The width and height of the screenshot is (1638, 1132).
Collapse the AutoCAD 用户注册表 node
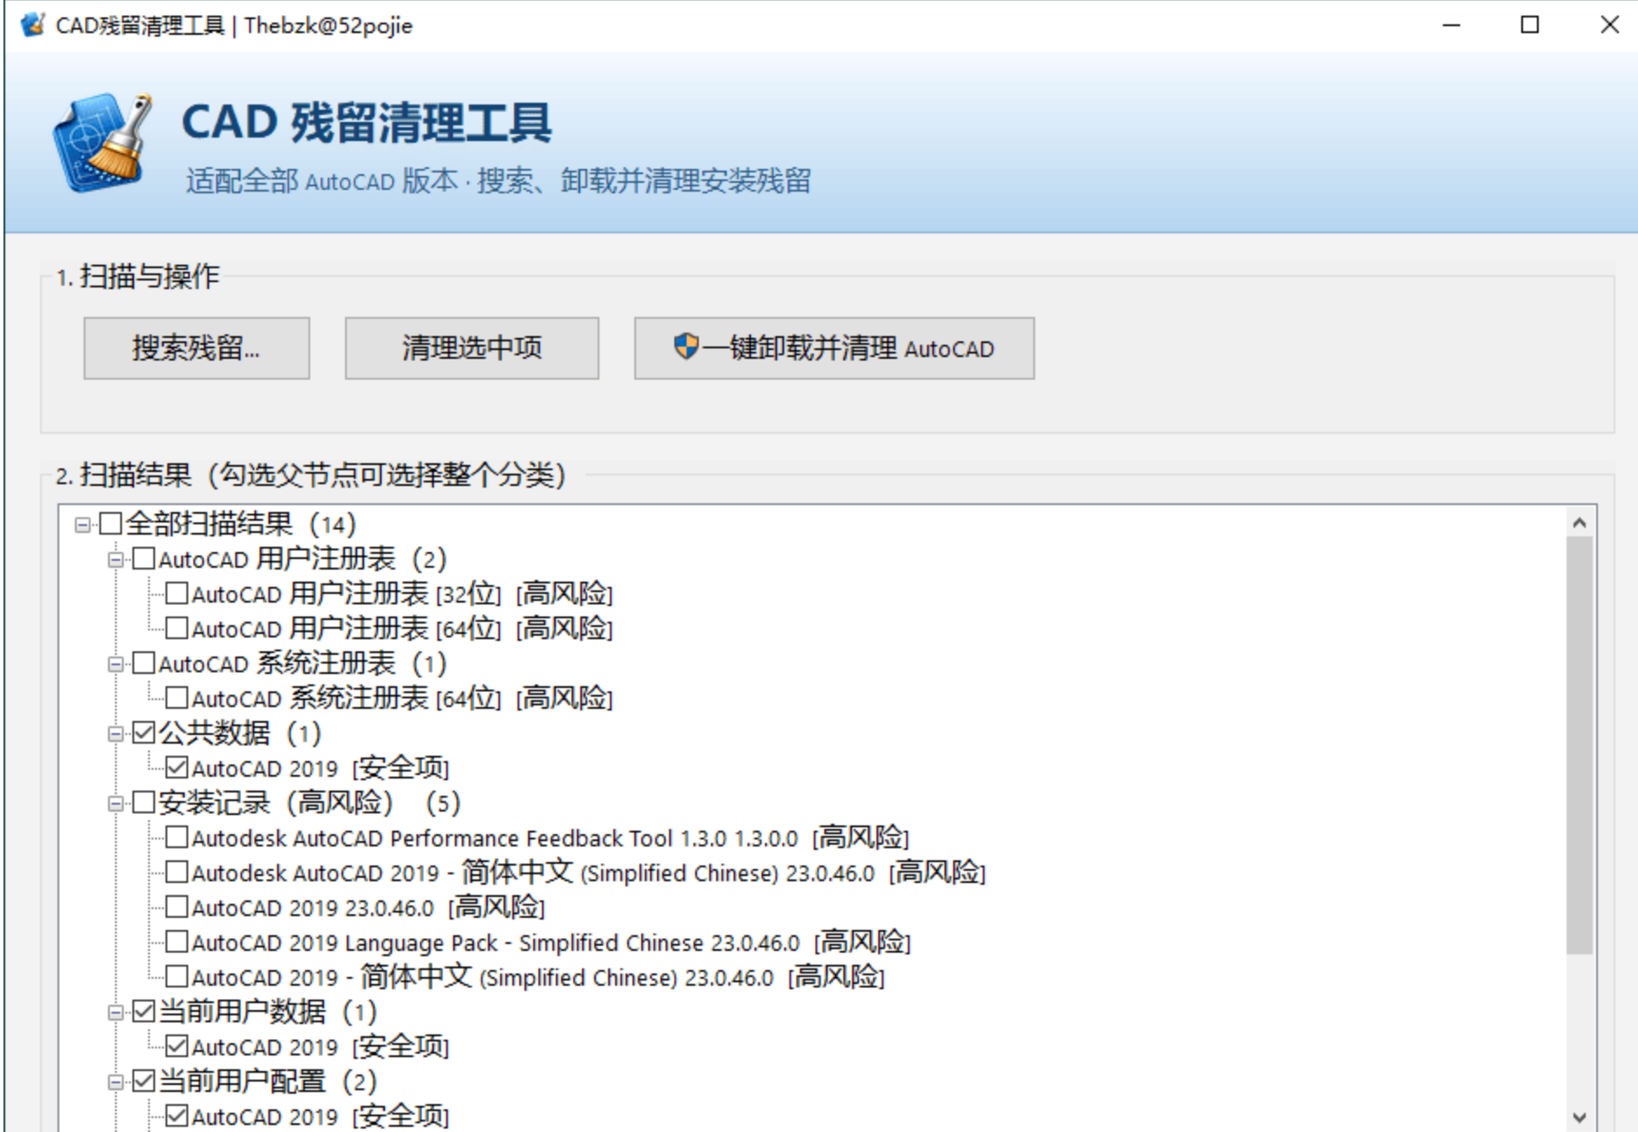point(115,560)
